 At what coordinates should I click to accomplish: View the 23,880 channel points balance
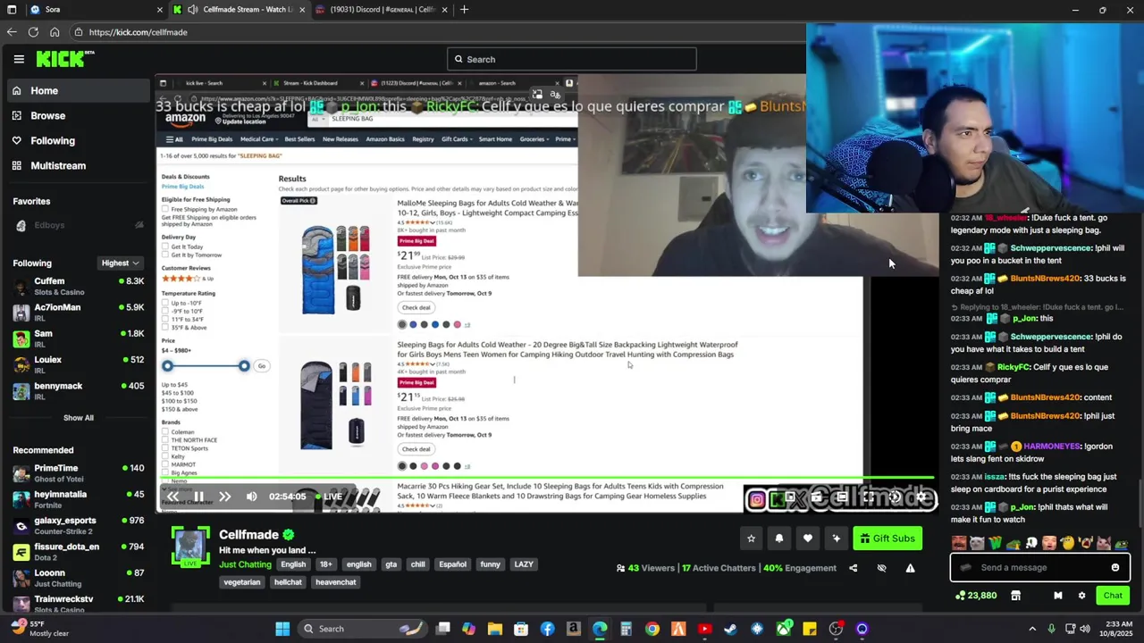(976, 596)
